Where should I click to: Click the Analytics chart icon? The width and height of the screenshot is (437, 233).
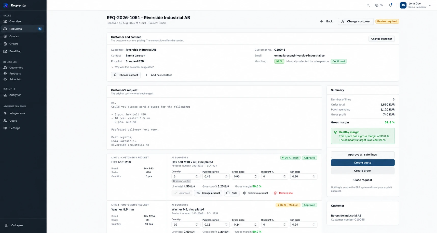tap(5, 95)
